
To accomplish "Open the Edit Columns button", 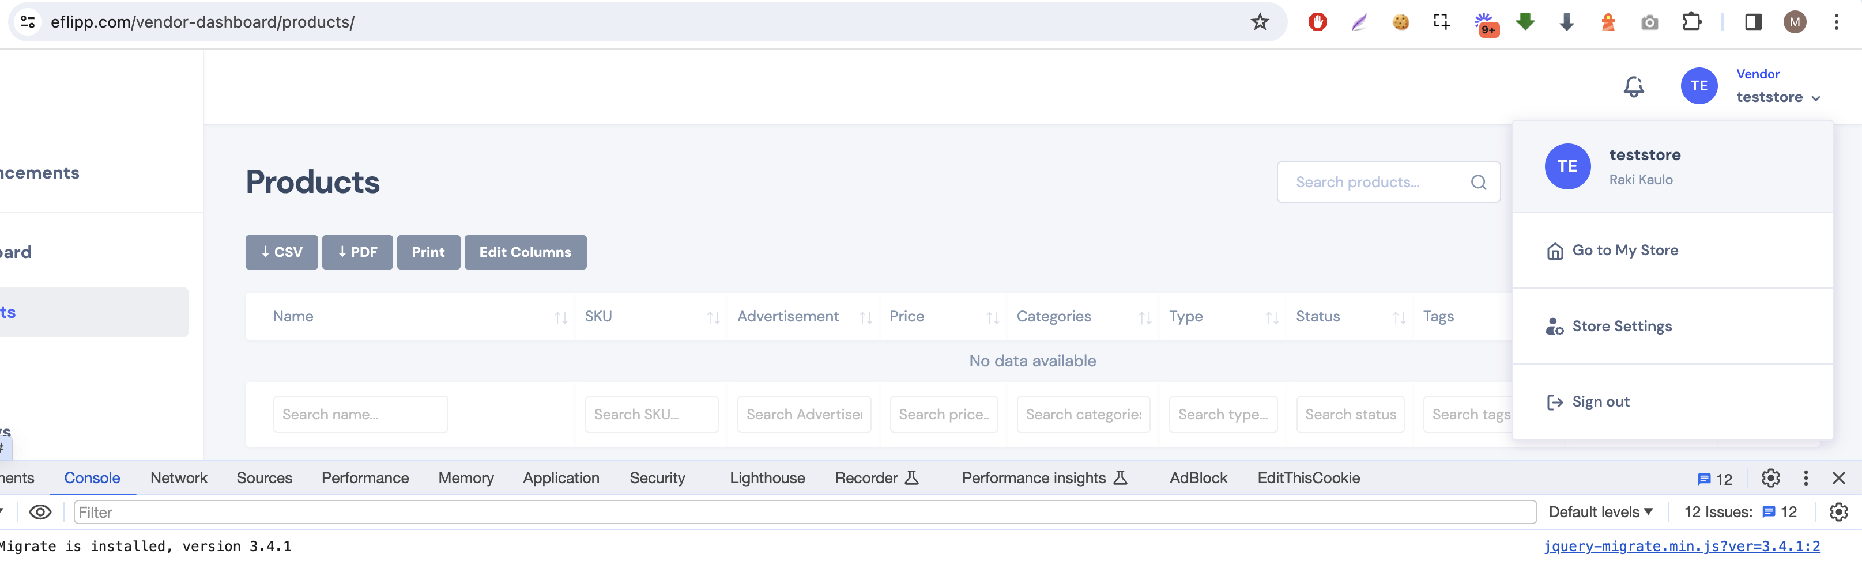I will (x=525, y=253).
